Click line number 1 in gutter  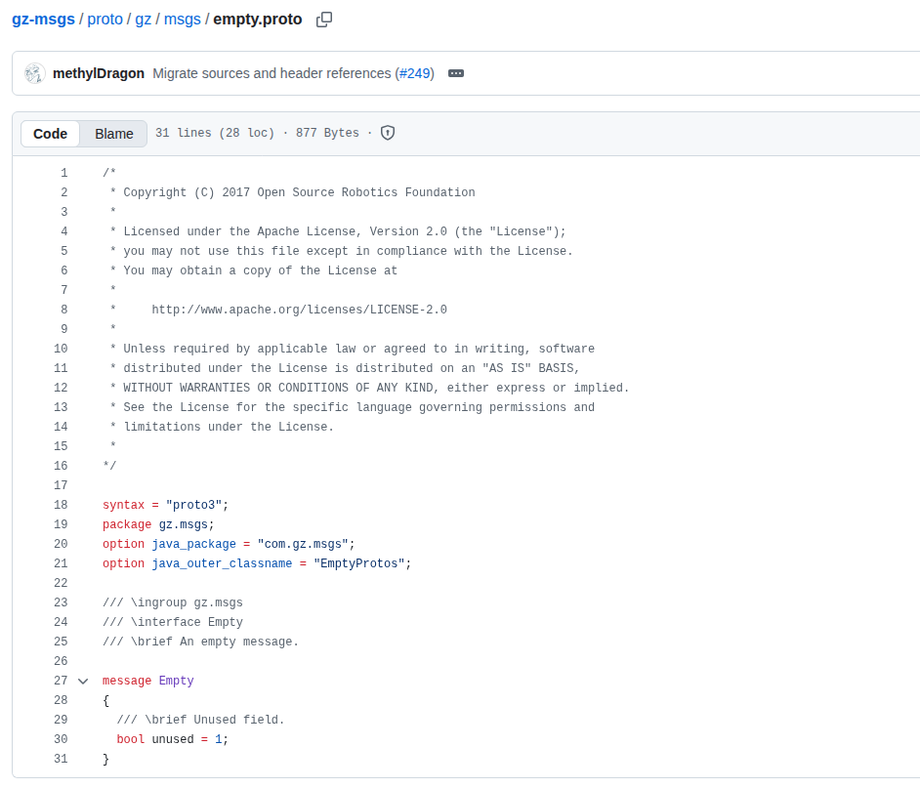[63, 173]
